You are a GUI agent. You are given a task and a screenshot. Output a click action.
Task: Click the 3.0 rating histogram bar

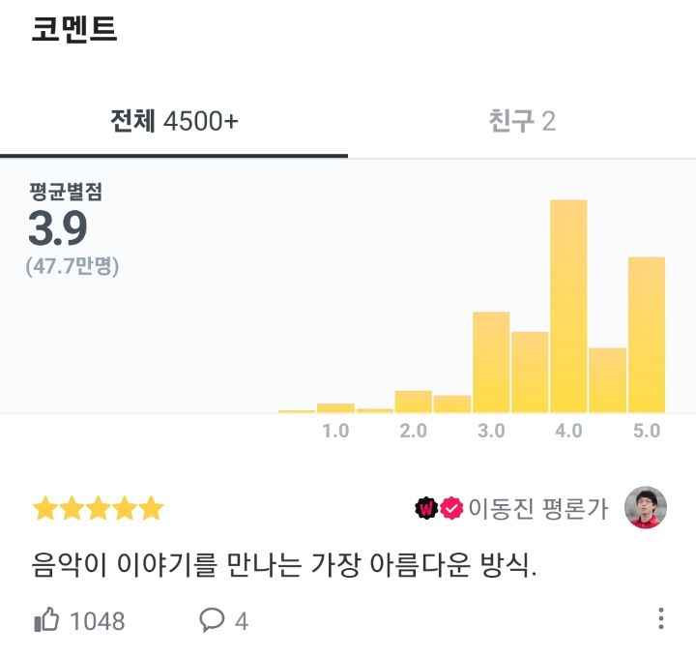click(x=491, y=362)
